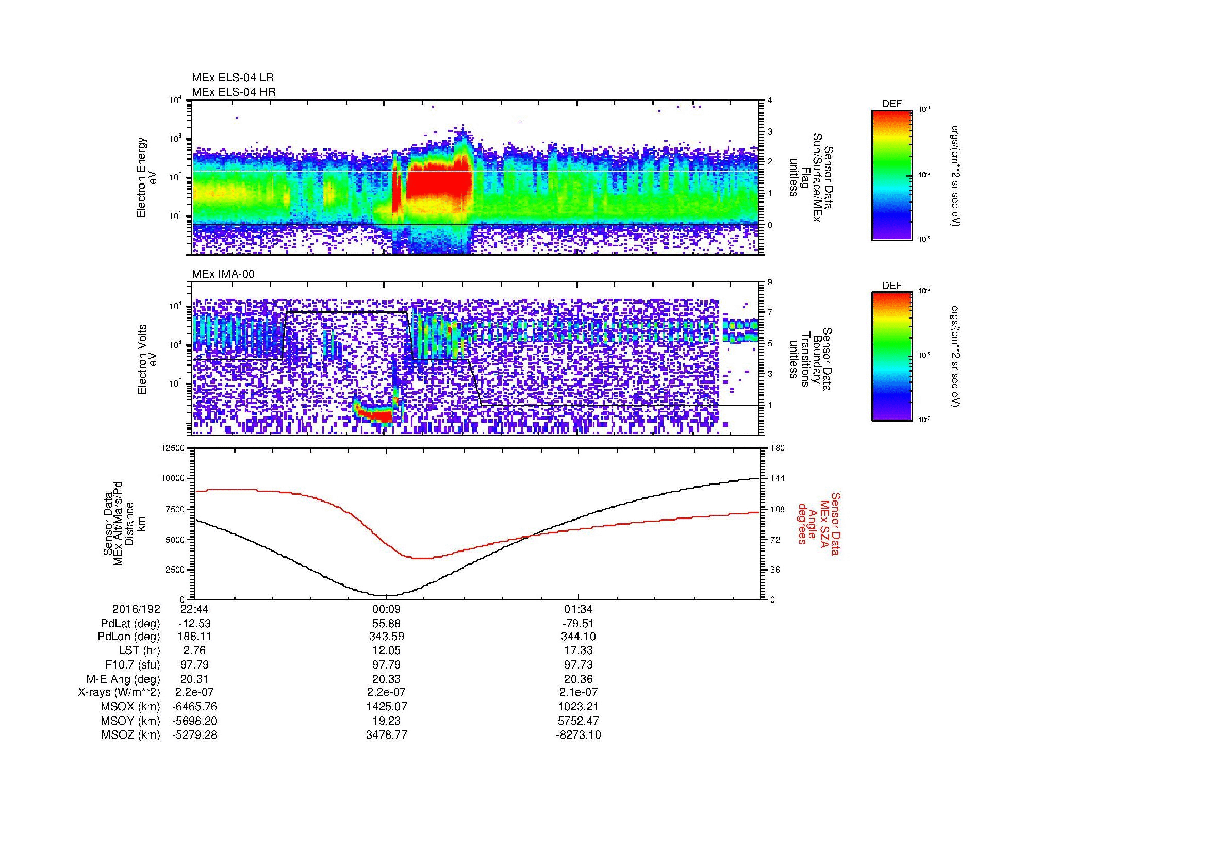Click the X-rays value '2.1e-07'
This screenshot has height=852, width=1206.
pos(579,693)
